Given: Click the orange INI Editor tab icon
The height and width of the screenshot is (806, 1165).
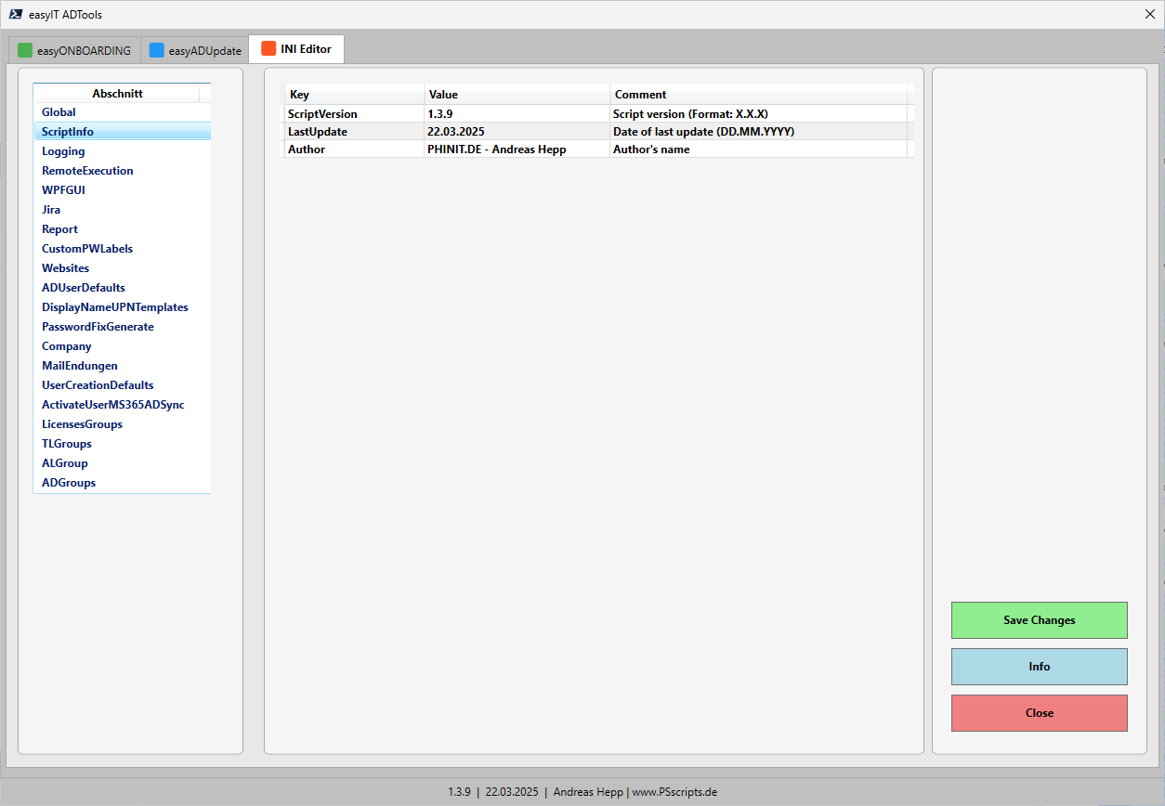Looking at the screenshot, I should coord(268,49).
